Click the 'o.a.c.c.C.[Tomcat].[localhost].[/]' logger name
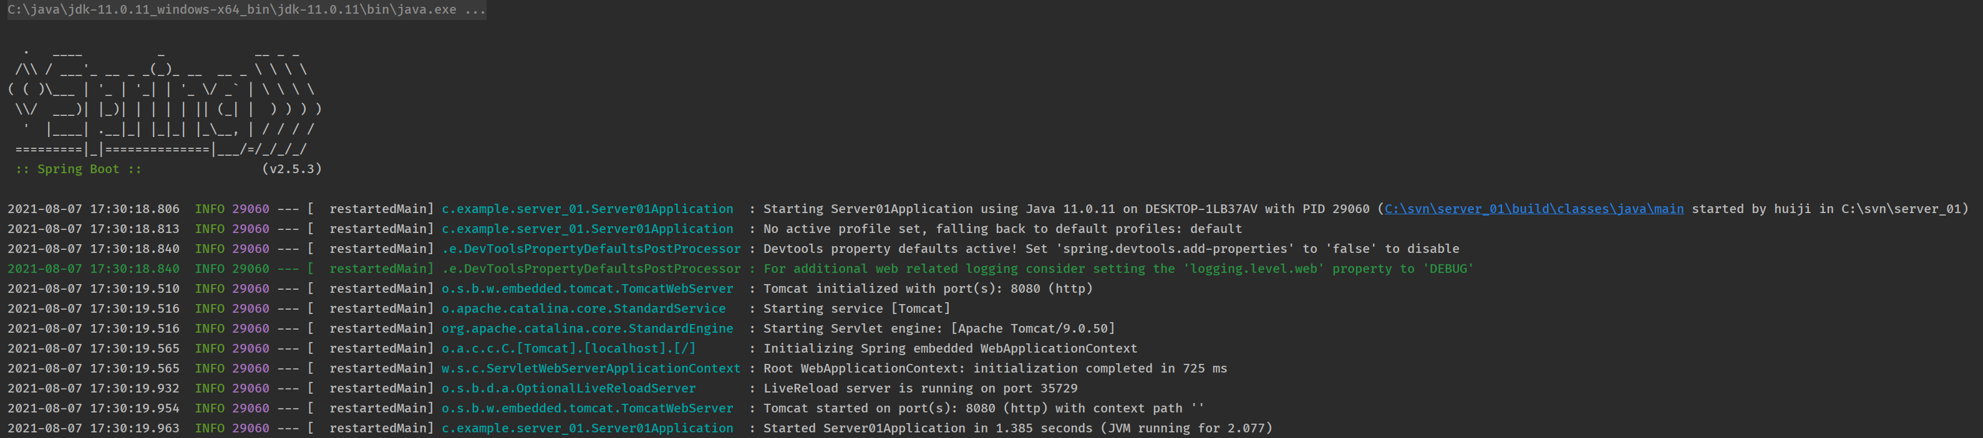The height and width of the screenshot is (438, 1983). (x=568, y=349)
